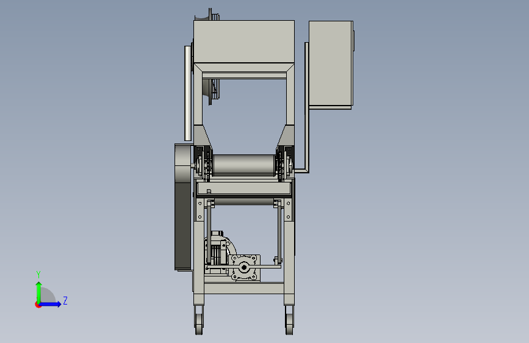
Task: Click the blue Z axis arrow of the triad
Action: 51,304
